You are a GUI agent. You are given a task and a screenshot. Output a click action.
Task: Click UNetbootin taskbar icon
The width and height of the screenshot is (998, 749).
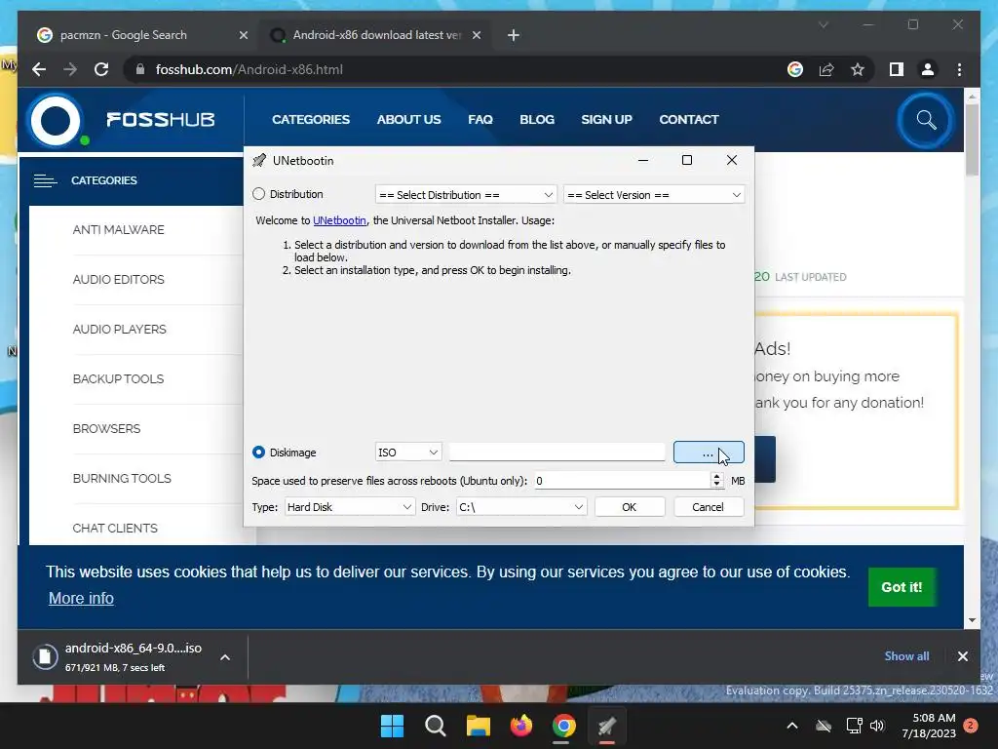click(606, 726)
